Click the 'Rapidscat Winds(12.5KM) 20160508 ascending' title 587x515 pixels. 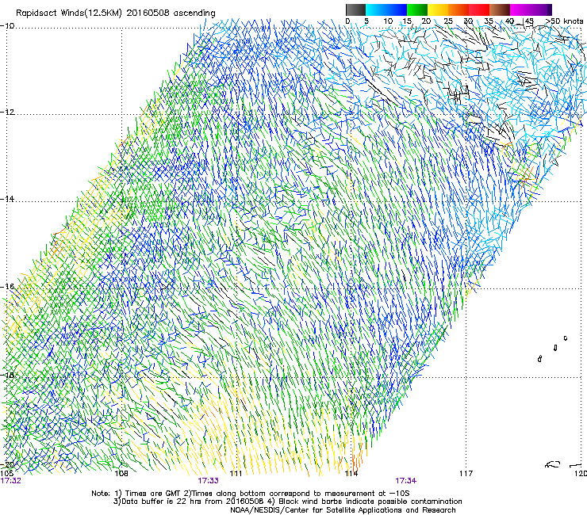[116, 13]
